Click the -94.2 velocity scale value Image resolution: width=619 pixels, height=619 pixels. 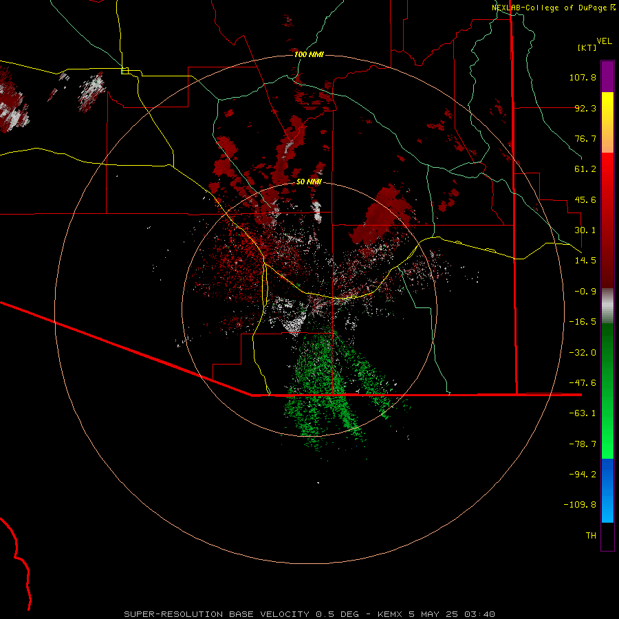[x=583, y=475]
